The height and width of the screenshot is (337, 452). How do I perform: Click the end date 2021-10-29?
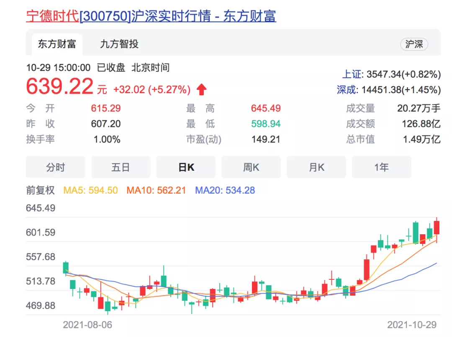point(412,325)
